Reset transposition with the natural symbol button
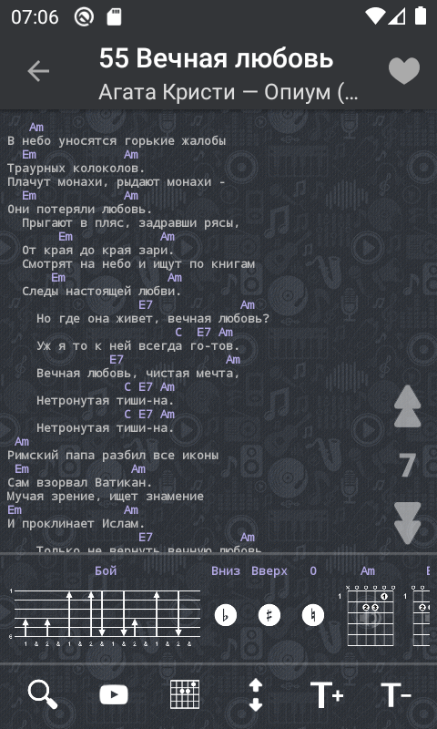Screen dimensions: 437x729 (x=313, y=616)
